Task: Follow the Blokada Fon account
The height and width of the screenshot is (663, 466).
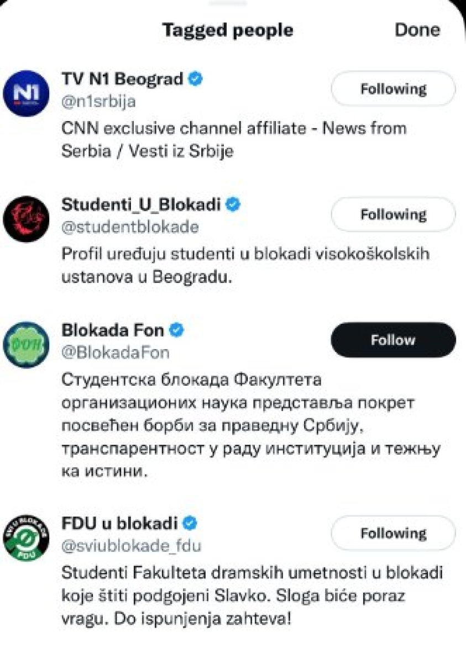Action: pos(393,340)
